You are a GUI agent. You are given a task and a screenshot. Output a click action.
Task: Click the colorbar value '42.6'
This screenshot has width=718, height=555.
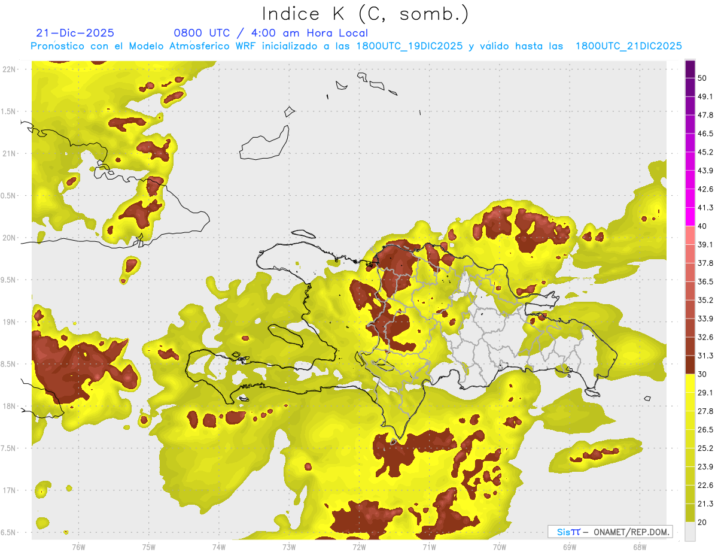705,189
